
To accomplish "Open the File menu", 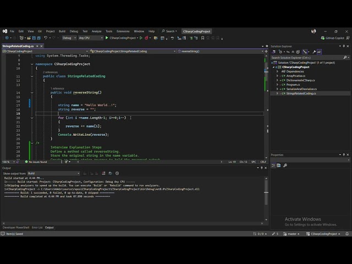I will [x=12, y=31].
